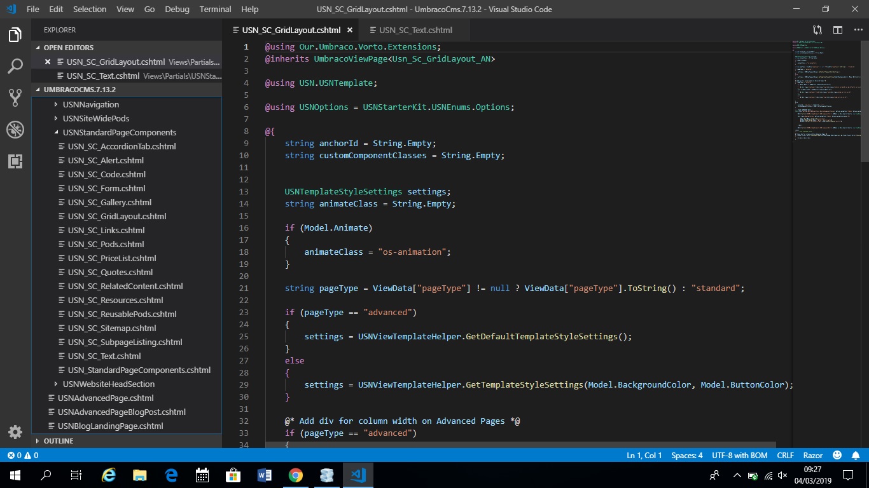This screenshot has height=488, width=869.
Task: Switch to the USN_SC_Text.cshtml editor tab
Action: [x=415, y=30]
